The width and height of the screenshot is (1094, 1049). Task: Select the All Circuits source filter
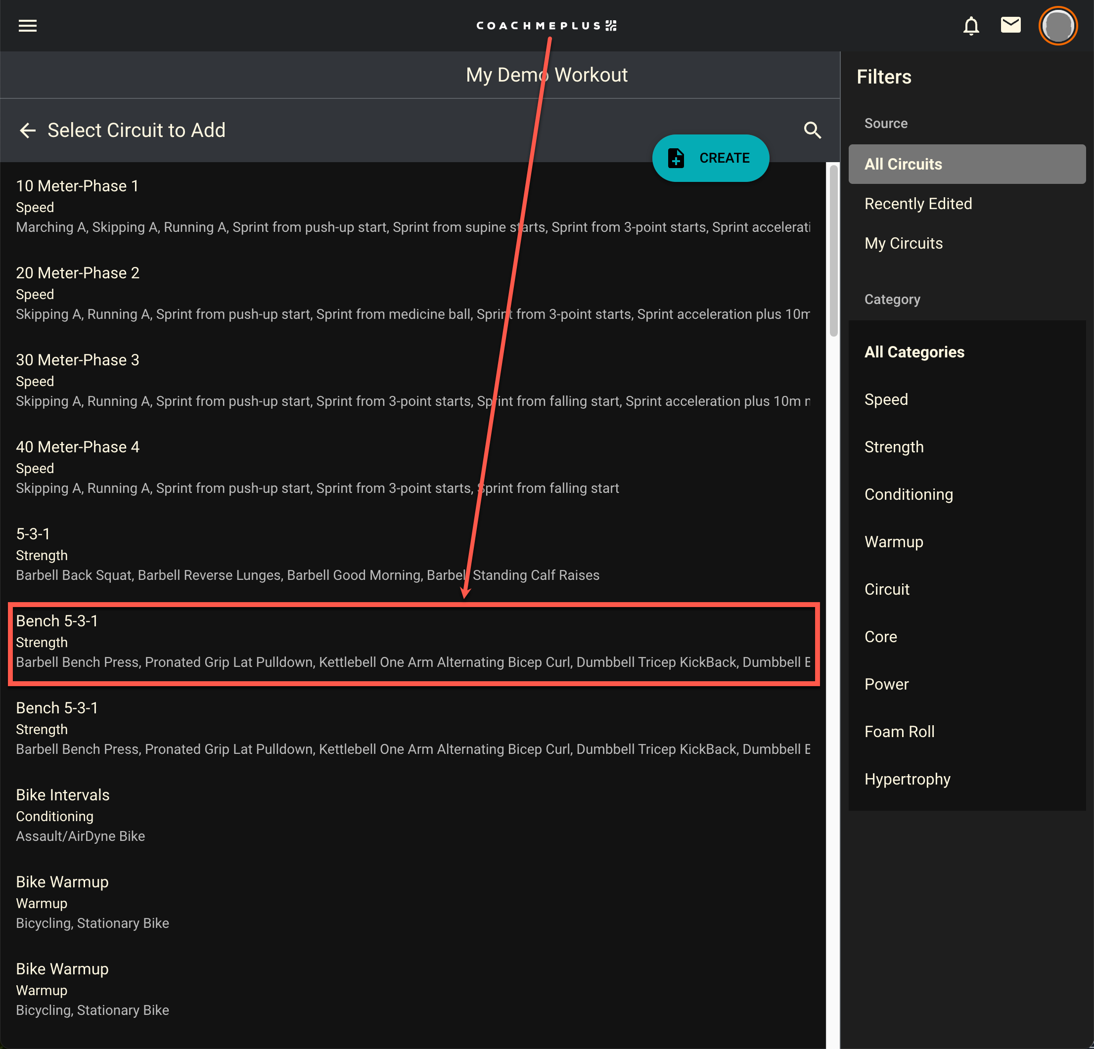pos(966,164)
